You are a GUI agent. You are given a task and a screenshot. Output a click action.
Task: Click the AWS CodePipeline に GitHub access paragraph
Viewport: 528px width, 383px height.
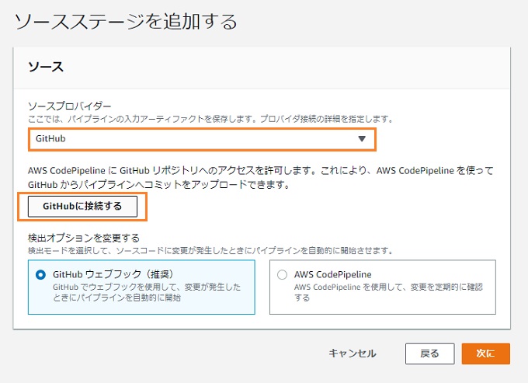pyautogui.click(x=260, y=178)
